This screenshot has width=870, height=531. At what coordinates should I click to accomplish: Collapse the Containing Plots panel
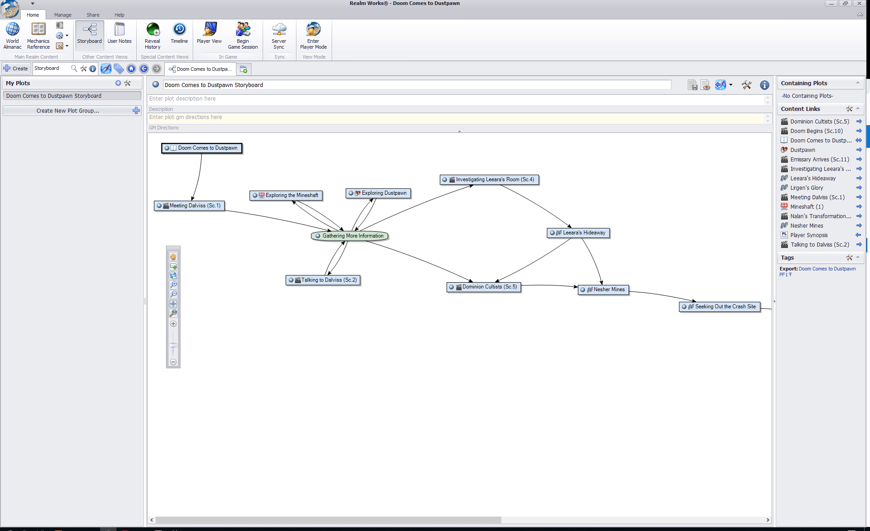point(858,83)
